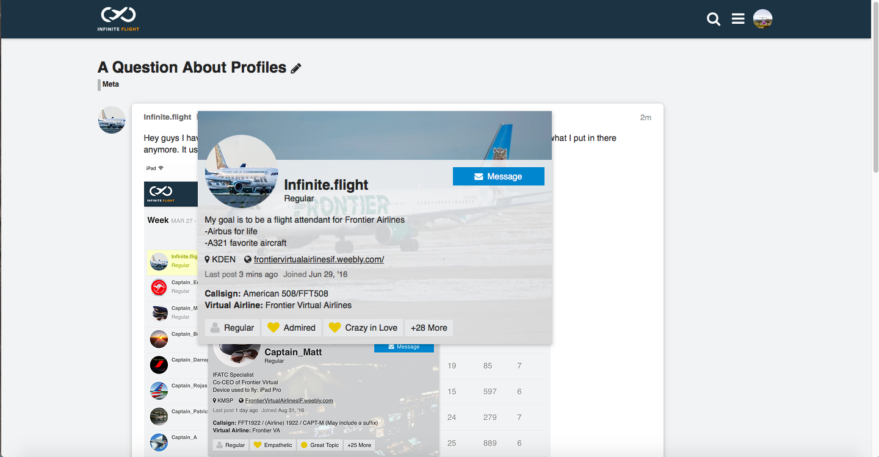This screenshot has width=879, height=457.
Task: Open the search magnifier icon
Action: pos(714,20)
